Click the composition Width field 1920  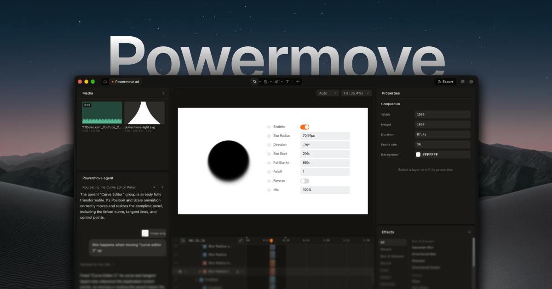[x=442, y=114]
